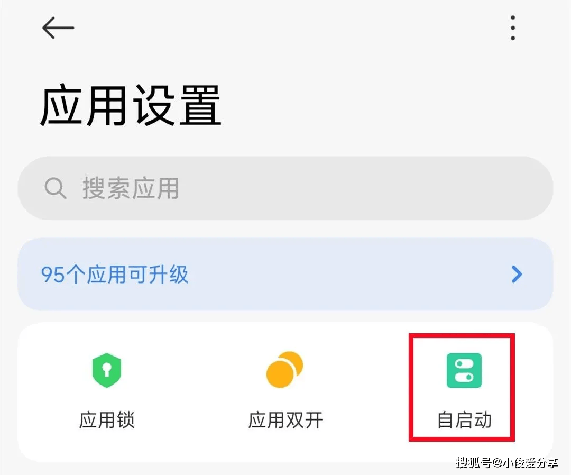571x475 pixels.
Task: Select the 应用锁 label
Action: click(x=107, y=419)
